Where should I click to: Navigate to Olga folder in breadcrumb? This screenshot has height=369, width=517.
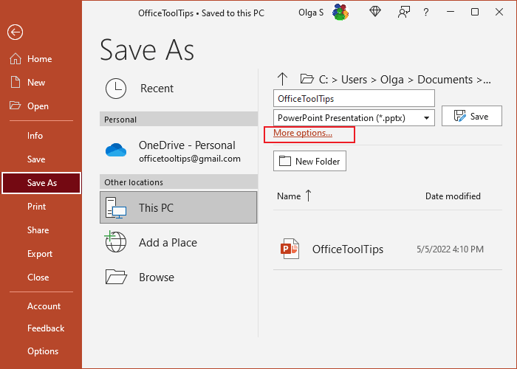point(392,80)
